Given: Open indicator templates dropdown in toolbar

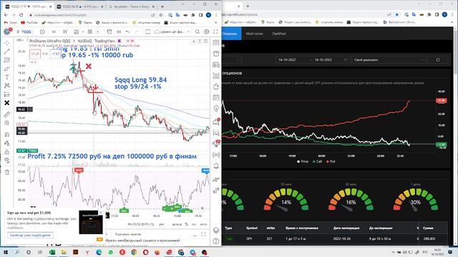Looking at the screenshot, I should [90, 31].
